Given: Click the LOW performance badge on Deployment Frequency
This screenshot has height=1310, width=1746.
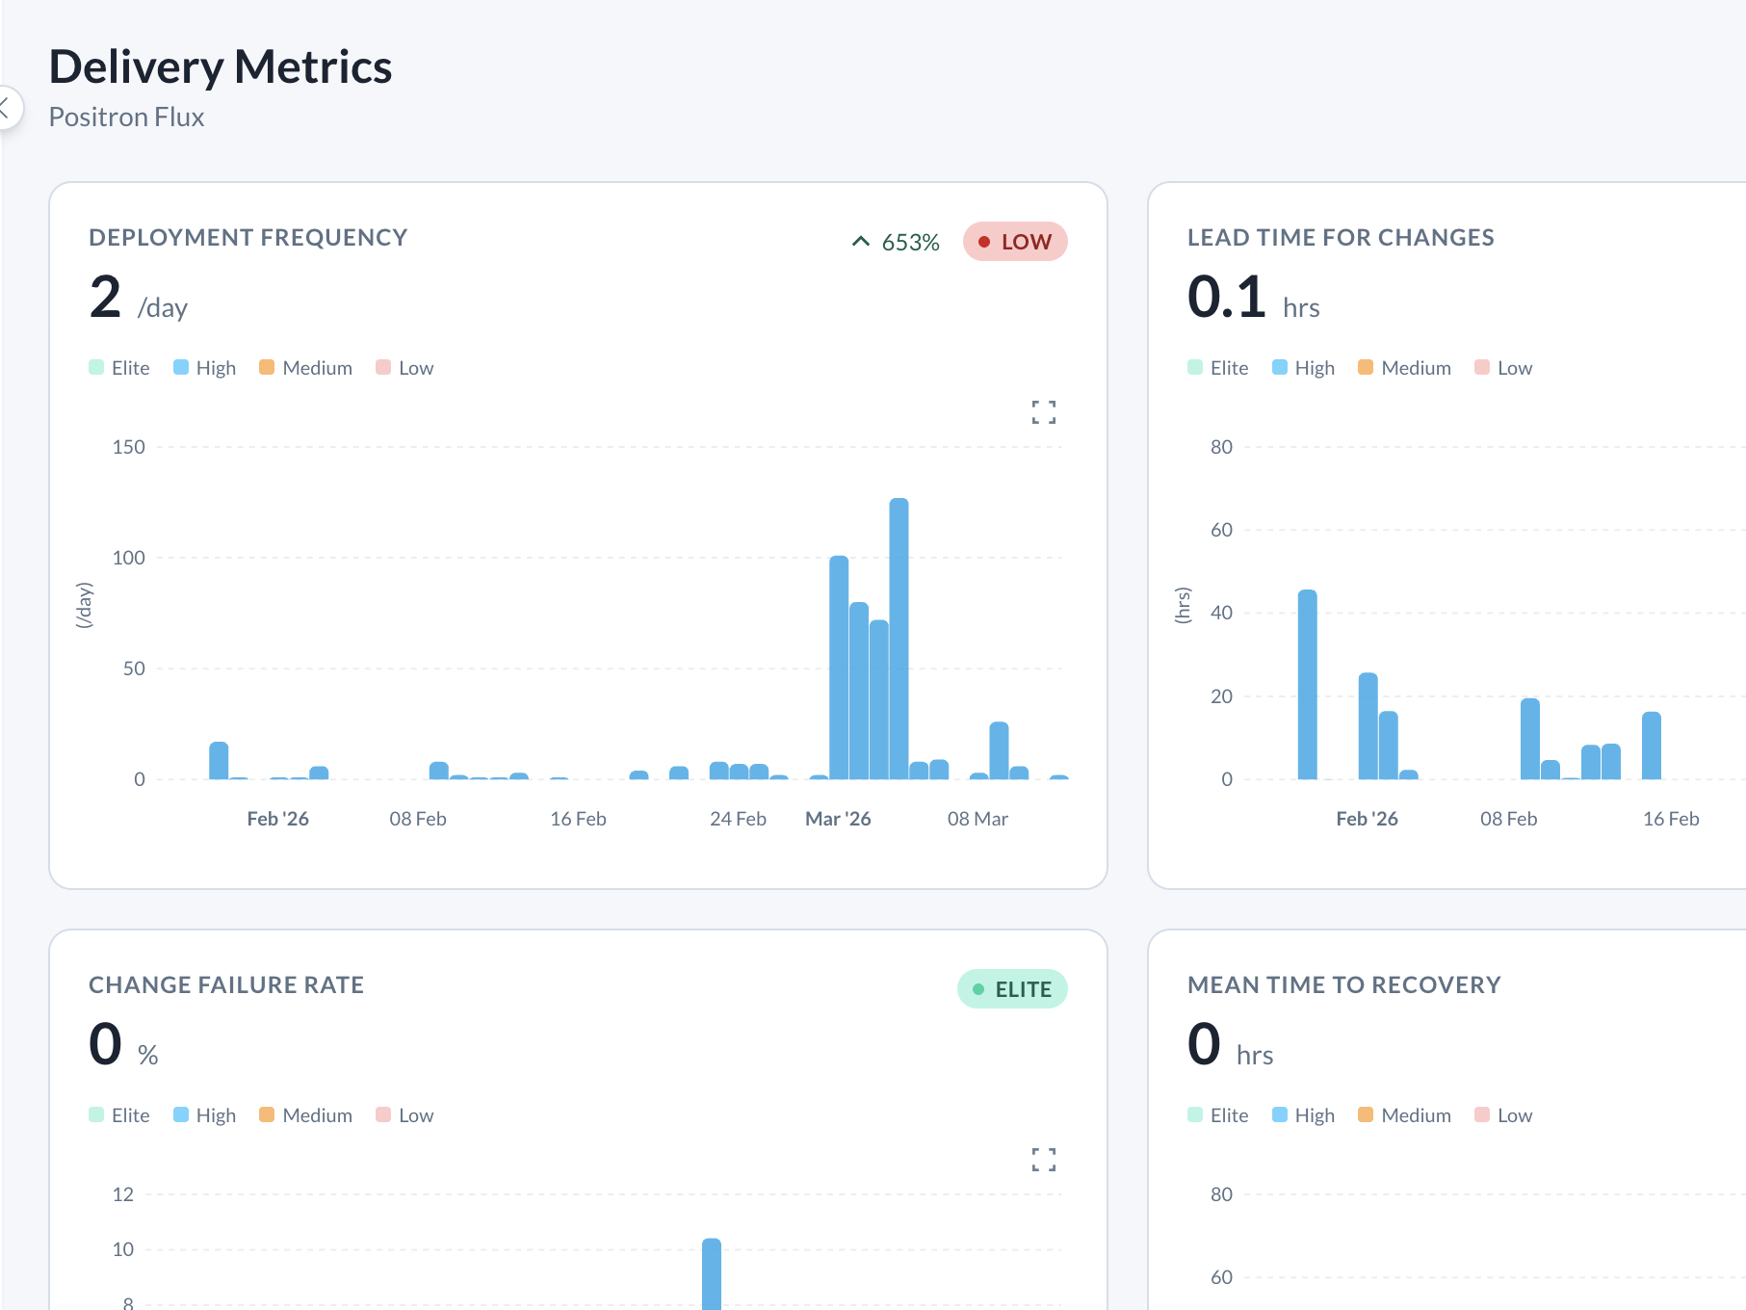Looking at the screenshot, I should pyautogui.click(x=1014, y=241).
